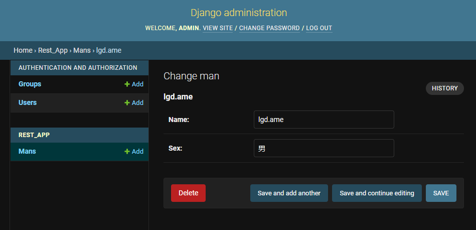Go to Home in the breadcrumb
The image size is (476, 230).
(x=23, y=50)
